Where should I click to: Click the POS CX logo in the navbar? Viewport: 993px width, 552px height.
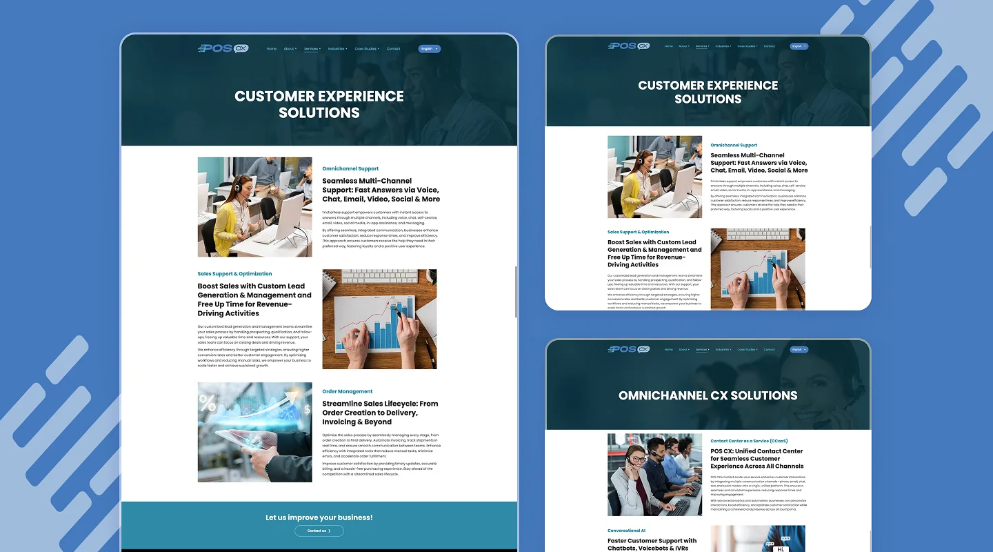click(x=222, y=48)
